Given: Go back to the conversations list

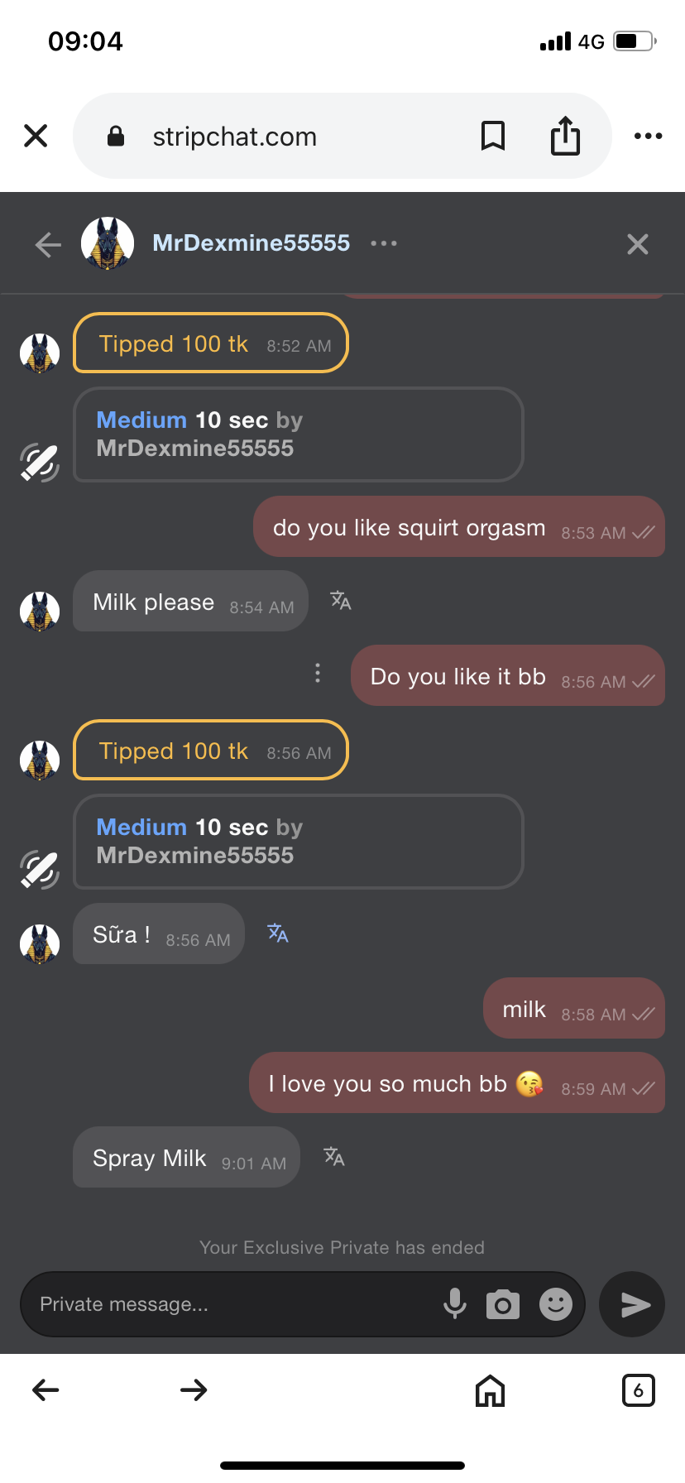Looking at the screenshot, I should point(48,244).
